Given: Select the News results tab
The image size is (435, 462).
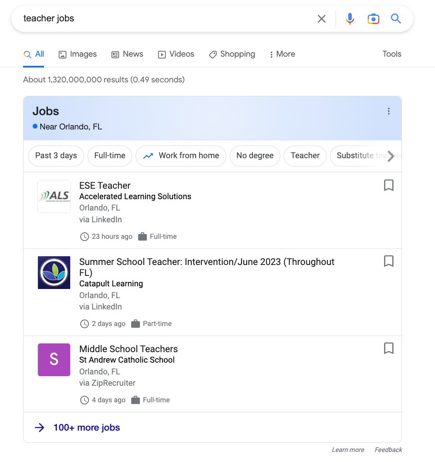Looking at the screenshot, I should (127, 54).
